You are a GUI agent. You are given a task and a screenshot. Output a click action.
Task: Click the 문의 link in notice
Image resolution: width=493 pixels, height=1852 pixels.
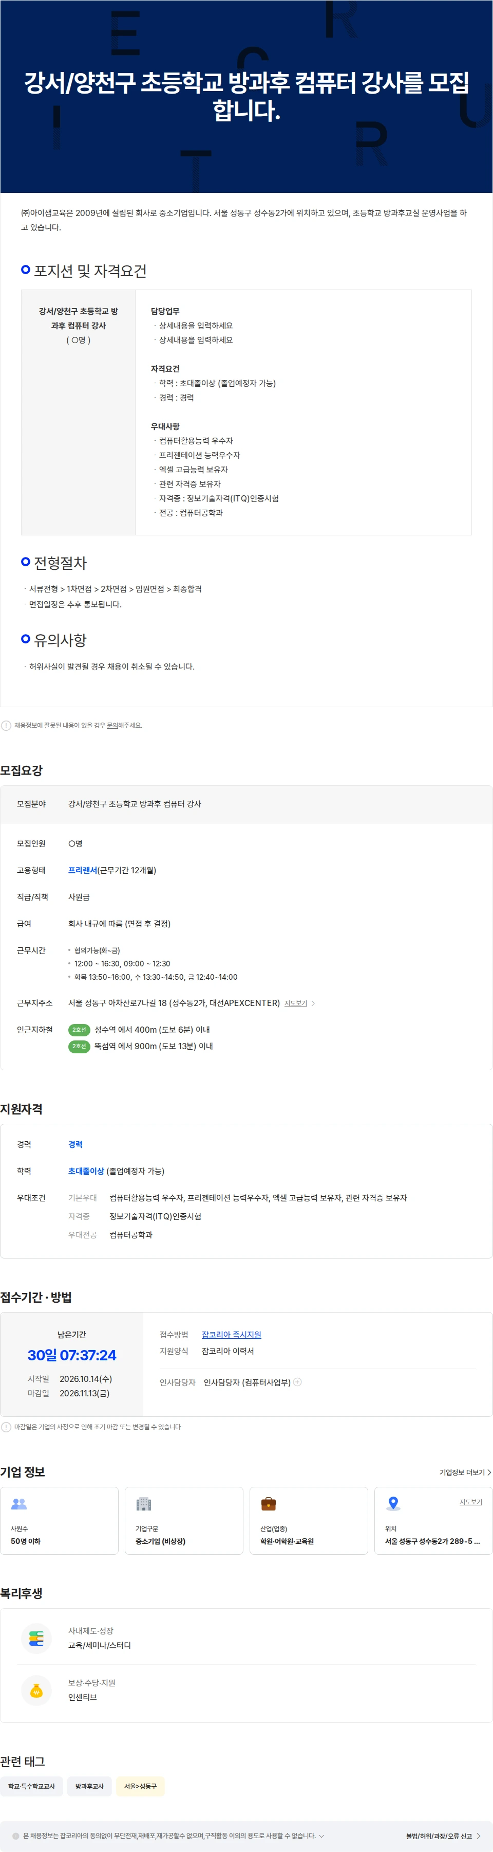point(112,725)
